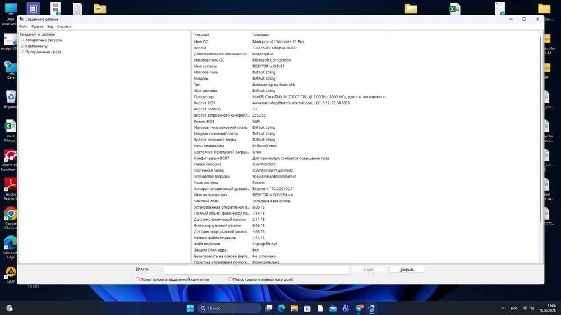The height and width of the screenshot is (315, 561).
Task: Select the Файл подкачки row
Action: coord(291,244)
